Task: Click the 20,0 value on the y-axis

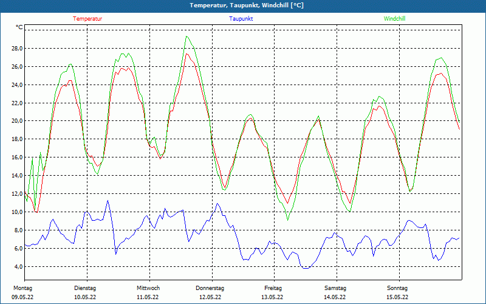Action: [x=16, y=121]
